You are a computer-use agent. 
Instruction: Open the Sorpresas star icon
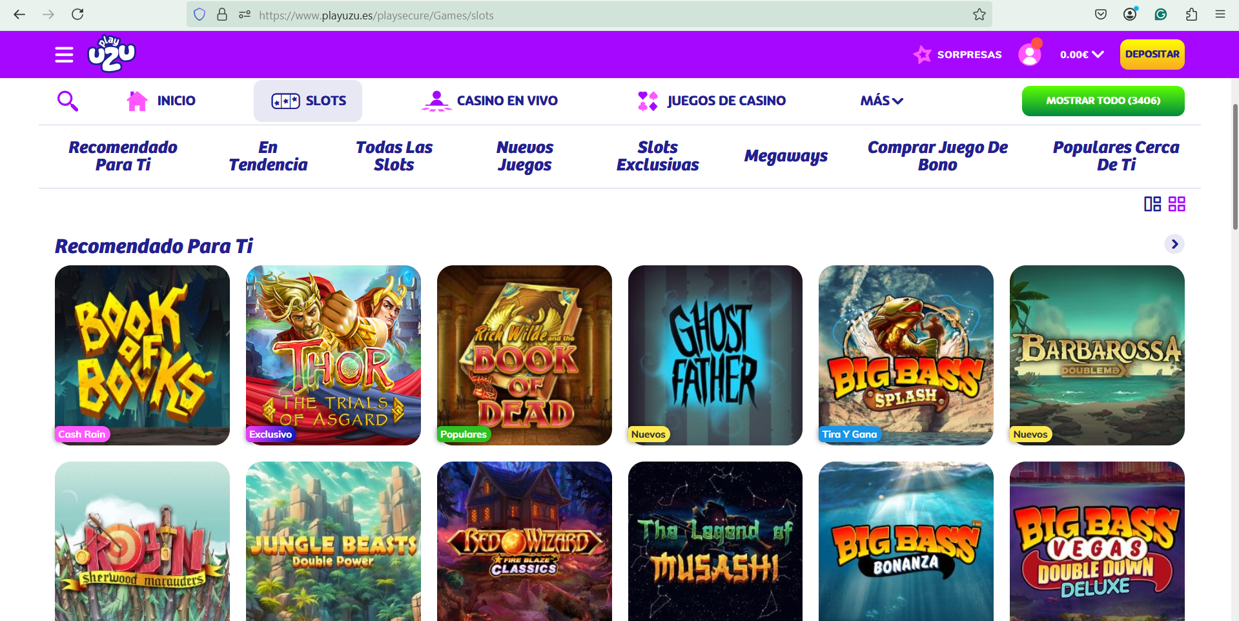pyautogui.click(x=922, y=54)
